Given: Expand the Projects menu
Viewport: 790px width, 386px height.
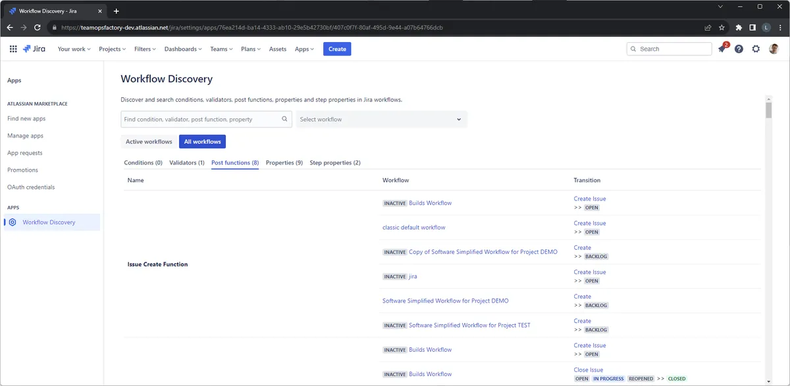Looking at the screenshot, I should 113,49.
